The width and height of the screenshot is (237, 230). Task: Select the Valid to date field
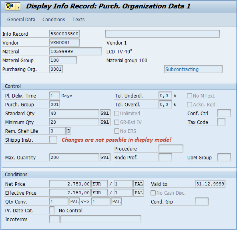210,184
